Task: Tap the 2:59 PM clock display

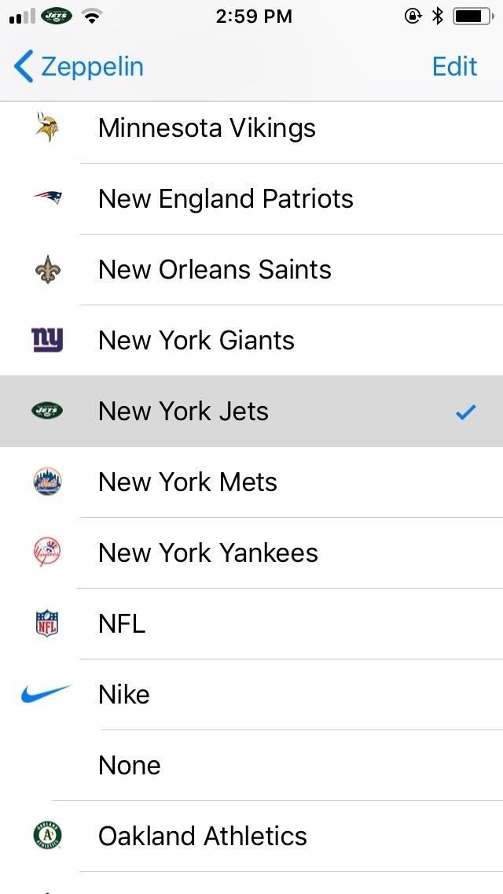Action: coord(255,16)
